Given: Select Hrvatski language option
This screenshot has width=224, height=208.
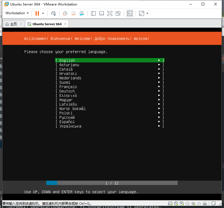Looking at the screenshot, I should coord(110,74).
